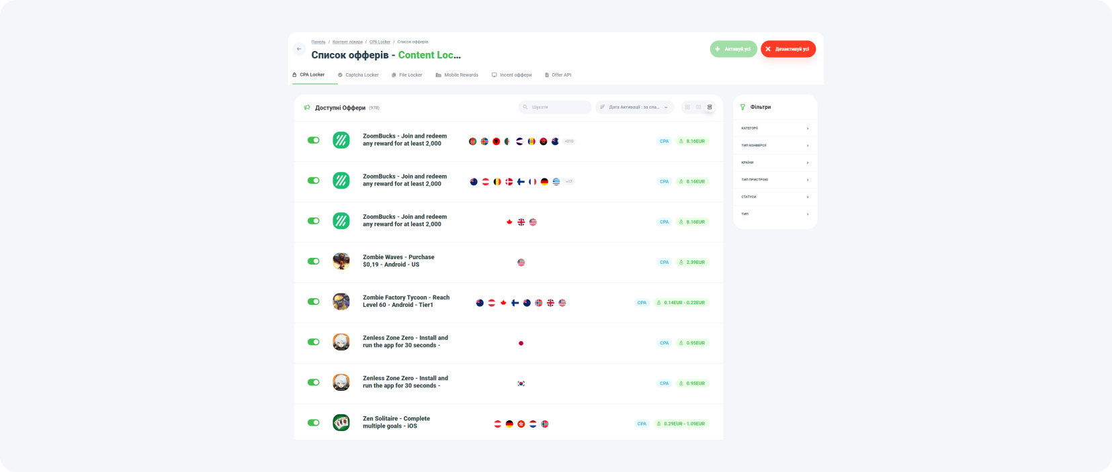Expand the Категорії filter section
Image resolution: width=1112 pixels, height=472 pixels.
(x=774, y=128)
